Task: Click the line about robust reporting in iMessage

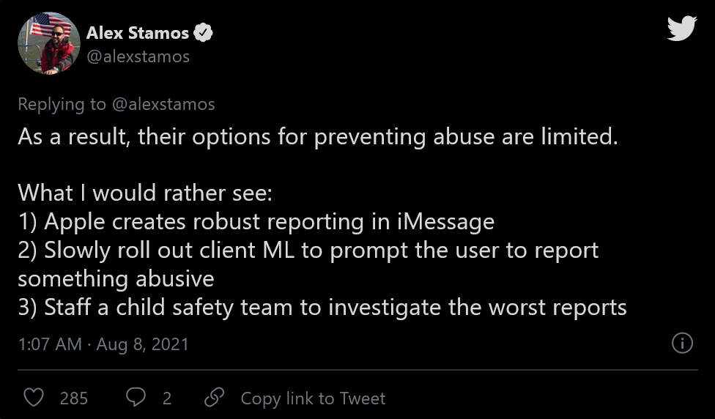Action: pyautogui.click(x=256, y=221)
